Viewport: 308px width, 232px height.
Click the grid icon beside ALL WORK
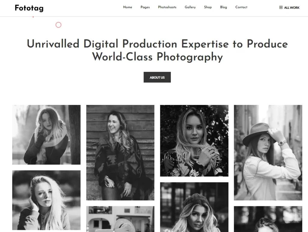click(x=281, y=7)
